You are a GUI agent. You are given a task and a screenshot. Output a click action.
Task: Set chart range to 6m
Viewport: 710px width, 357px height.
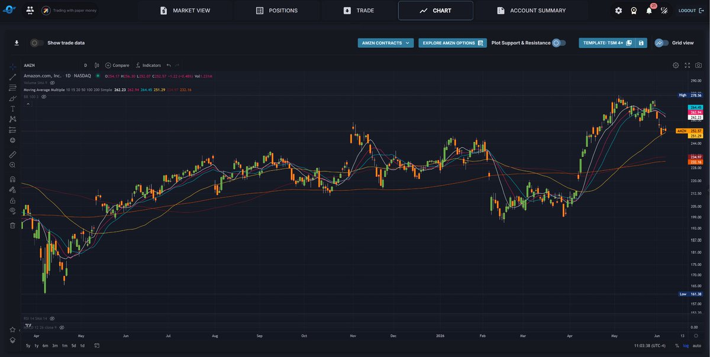pos(46,346)
